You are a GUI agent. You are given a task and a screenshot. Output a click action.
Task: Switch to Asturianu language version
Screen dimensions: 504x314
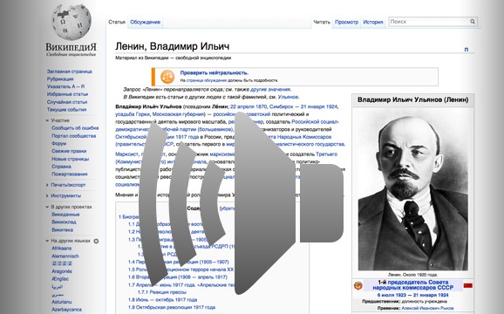62,302
